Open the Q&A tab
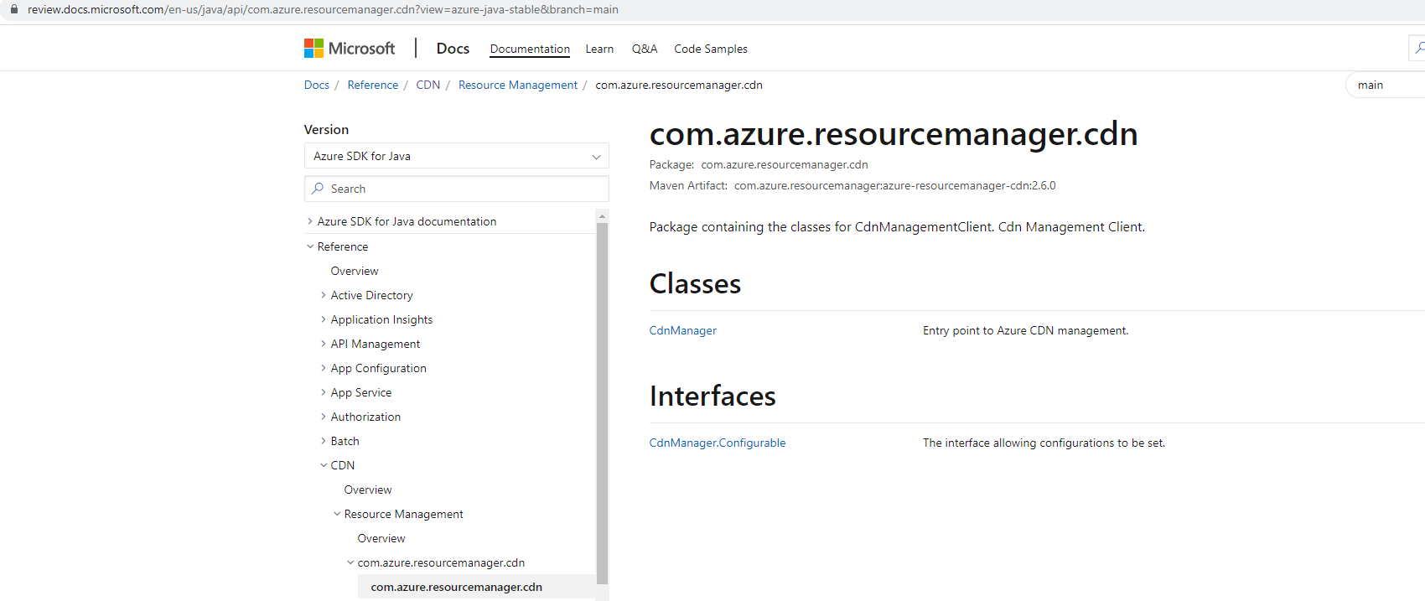 tap(645, 49)
